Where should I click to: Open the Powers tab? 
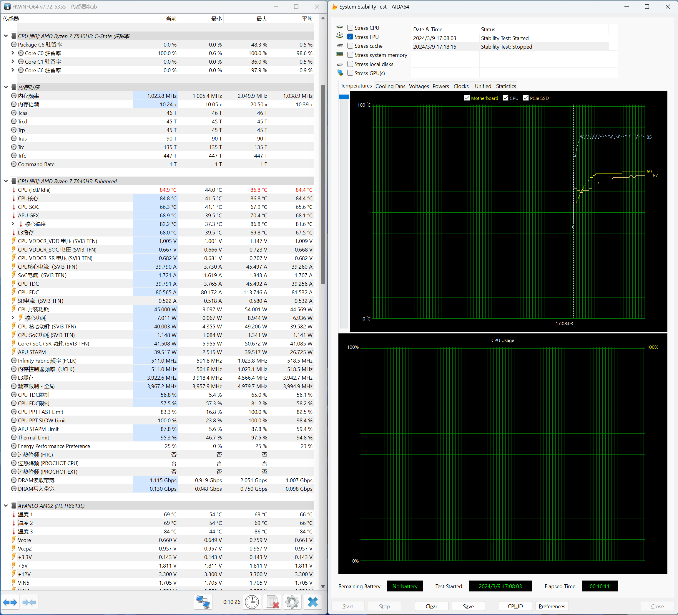coord(441,86)
